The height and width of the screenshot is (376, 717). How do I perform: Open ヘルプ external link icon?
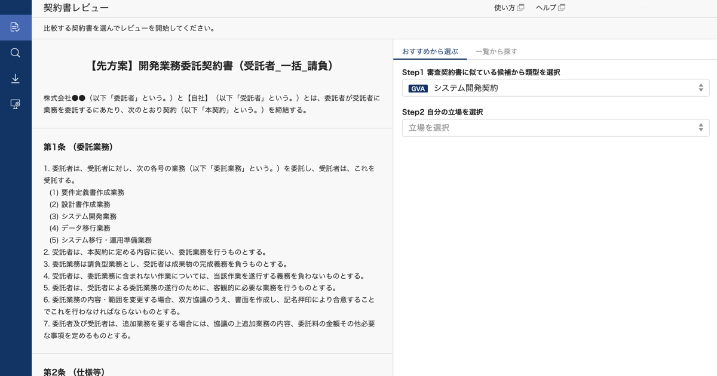point(562,8)
